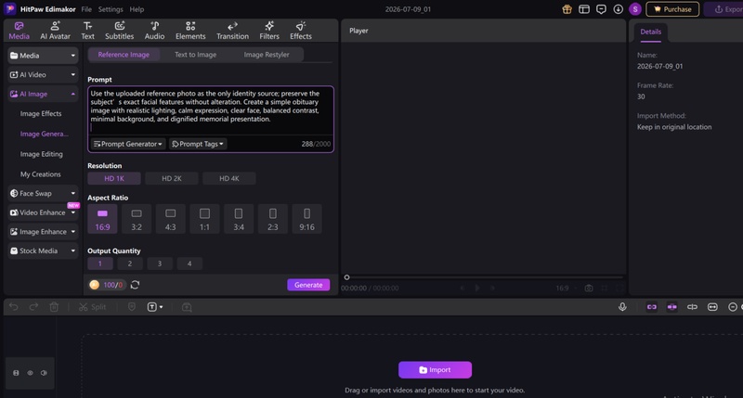The width and height of the screenshot is (743, 398).
Task: Select the Text tool
Action: pyautogui.click(x=87, y=31)
